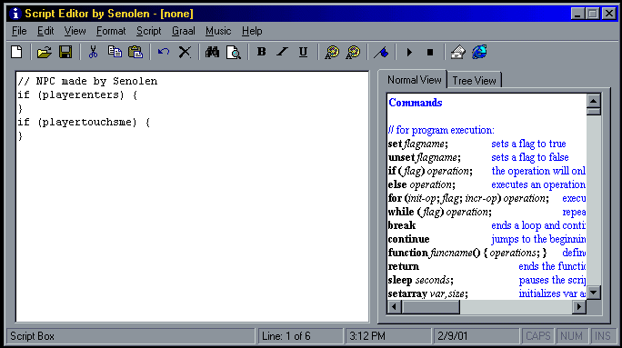622x348 pixels.
Task: Open the Help menu
Action: pyautogui.click(x=252, y=31)
